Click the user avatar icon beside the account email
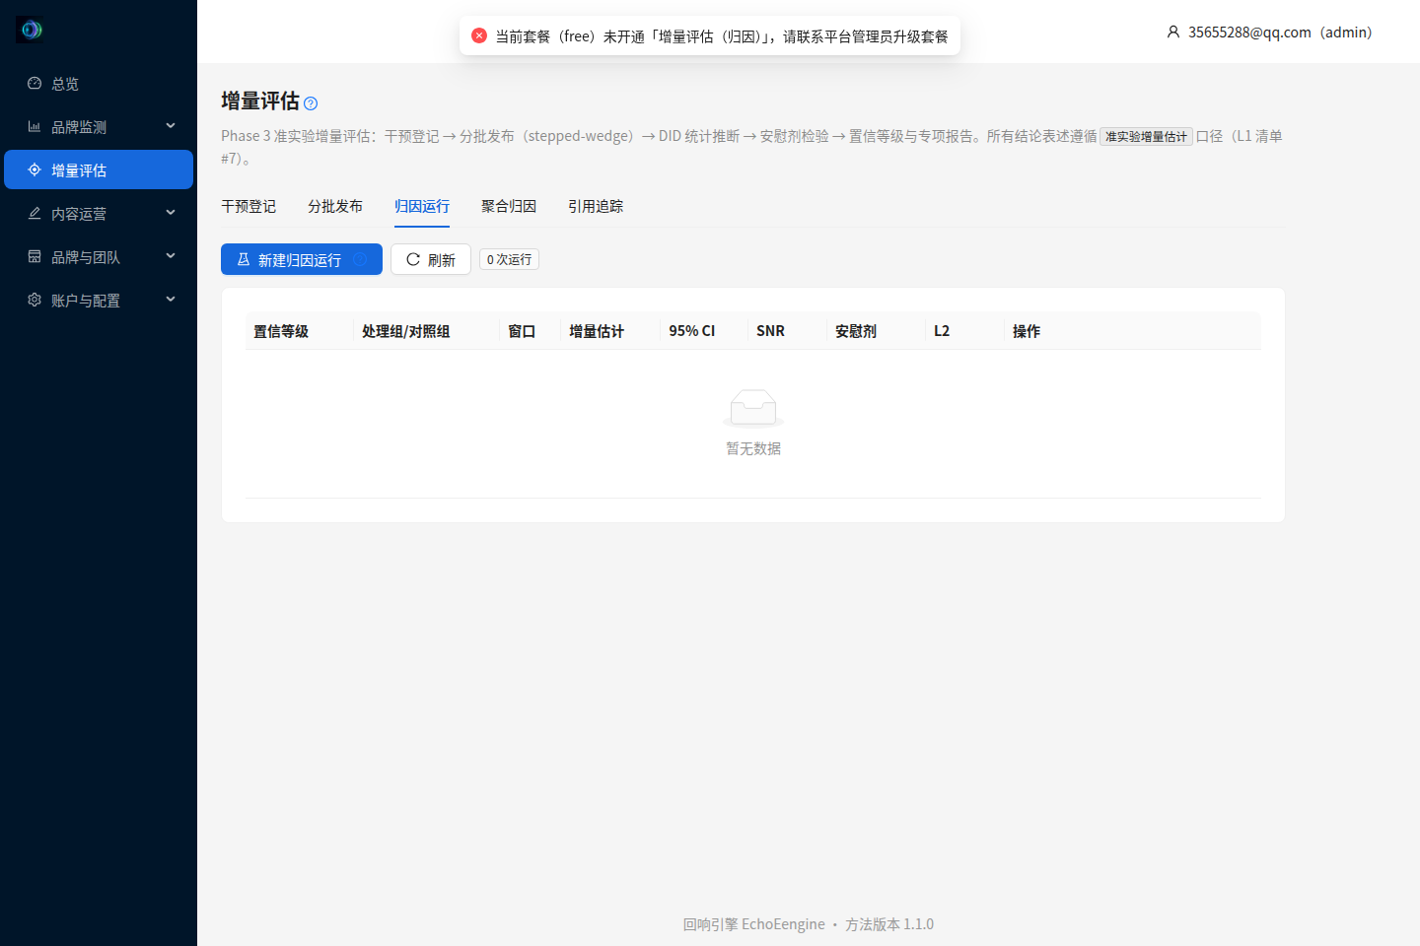Screen dimensions: 1420x946 tap(1173, 33)
